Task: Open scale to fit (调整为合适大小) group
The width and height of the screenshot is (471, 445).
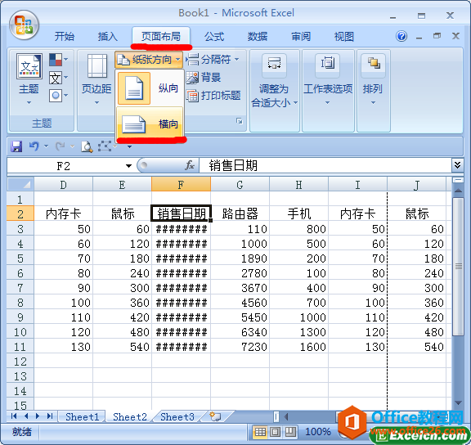Action: (274, 80)
